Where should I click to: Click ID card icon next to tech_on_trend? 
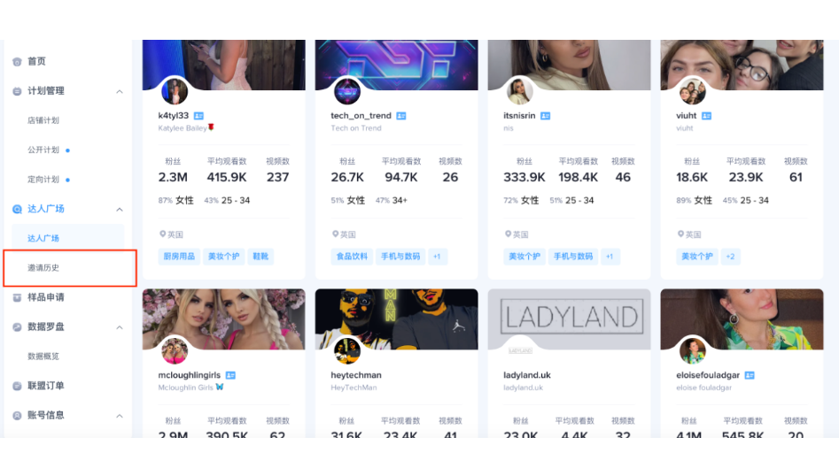click(x=400, y=116)
